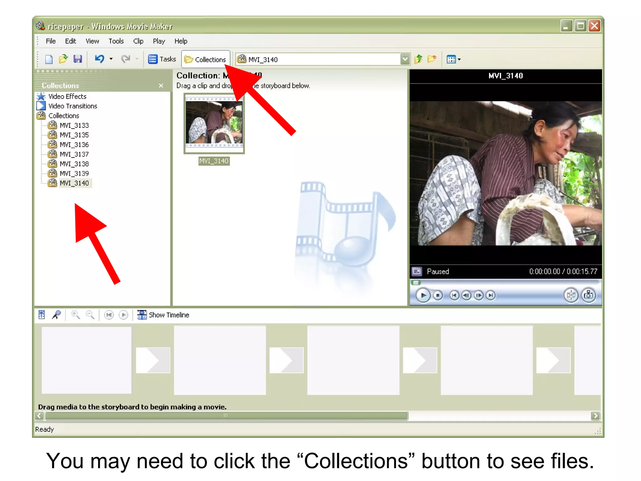This screenshot has width=641, height=481.
Task: Split the clip at current frame
Action: click(571, 295)
